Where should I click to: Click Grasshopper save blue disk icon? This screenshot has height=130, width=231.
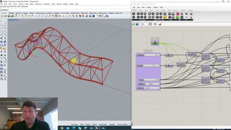[137, 24]
